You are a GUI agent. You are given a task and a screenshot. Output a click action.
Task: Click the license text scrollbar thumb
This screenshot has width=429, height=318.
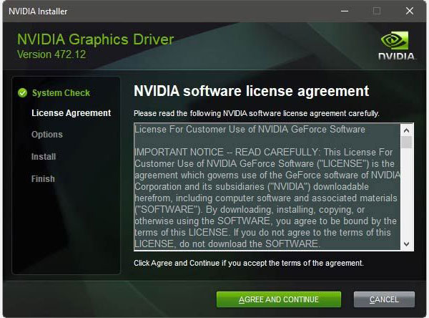pyautogui.click(x=407, y=142)
